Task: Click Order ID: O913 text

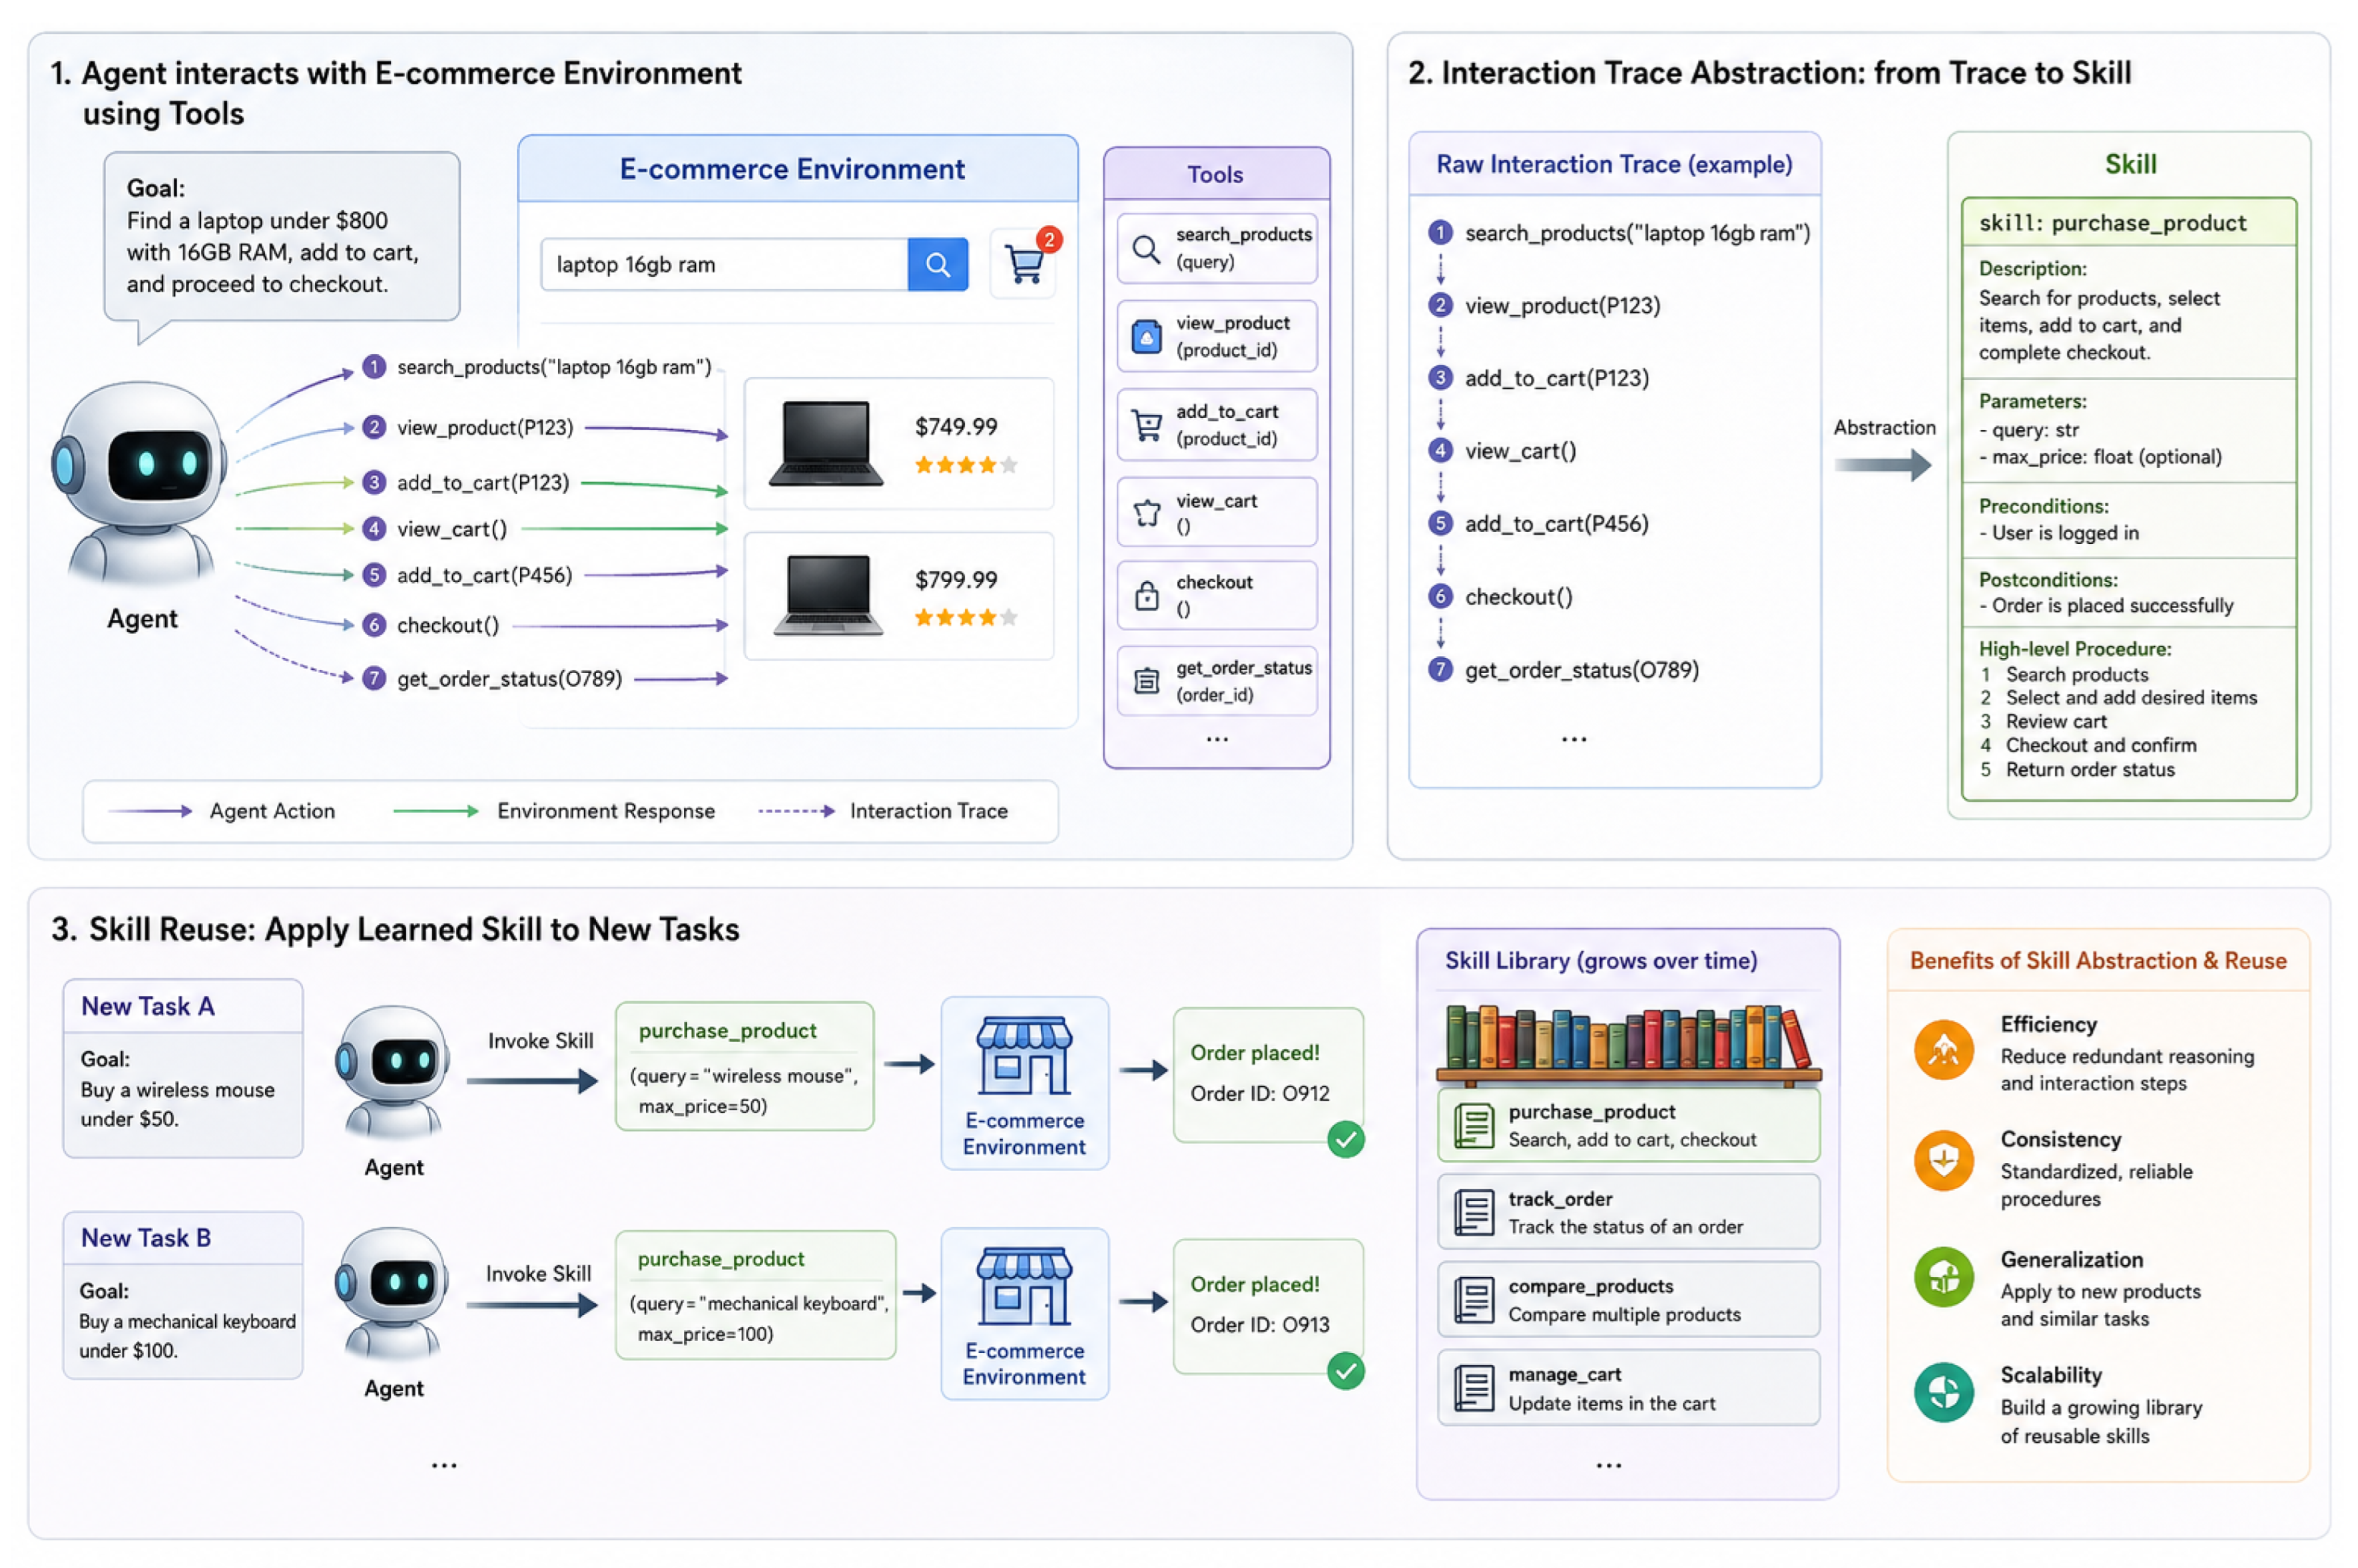Action: (x=1259, y=1325)
